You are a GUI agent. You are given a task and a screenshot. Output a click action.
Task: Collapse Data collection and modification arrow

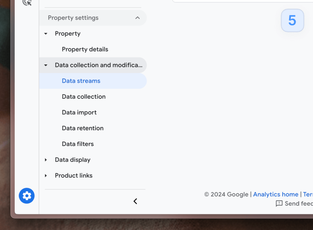click(x=46, y=65)
